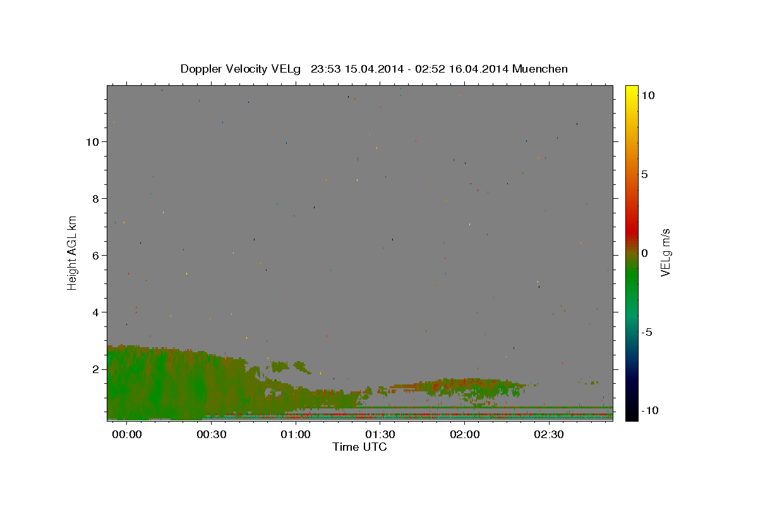Click the 'Height AGL km' axis label
The width and height of the screenshot is (758, 505).
[x=73, y=252]
